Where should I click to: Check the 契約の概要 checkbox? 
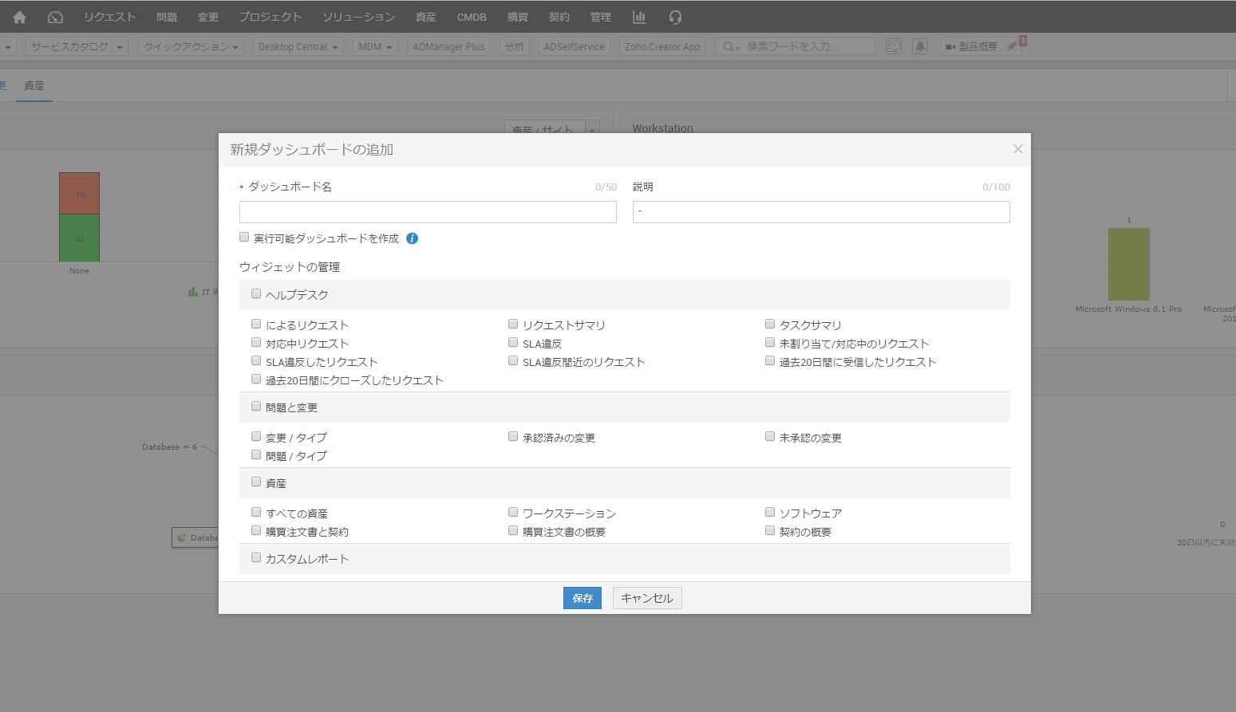point(770,531)
